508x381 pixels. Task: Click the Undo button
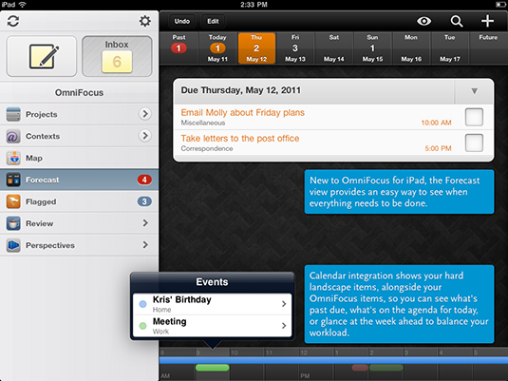click(x=182, y=21)
